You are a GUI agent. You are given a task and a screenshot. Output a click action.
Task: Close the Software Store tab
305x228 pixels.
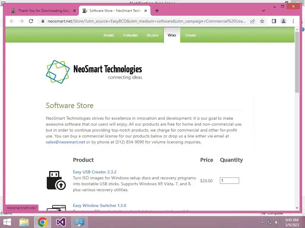(x=146, y=11)
